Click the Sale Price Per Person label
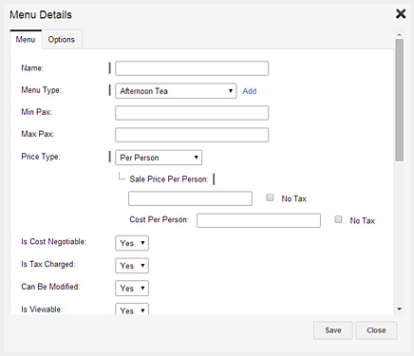This screenshot has height=356, width=414. tap(169, 179)
